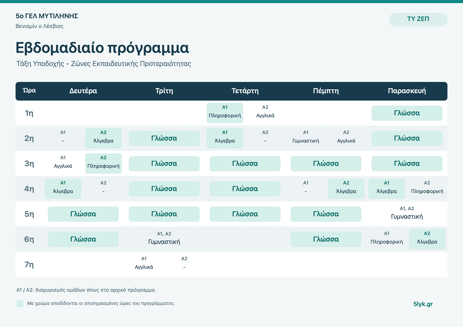Click Γλώσσα on Δευτέρα 5η hour
Viewport: 463px width, 327px height.
83,214
